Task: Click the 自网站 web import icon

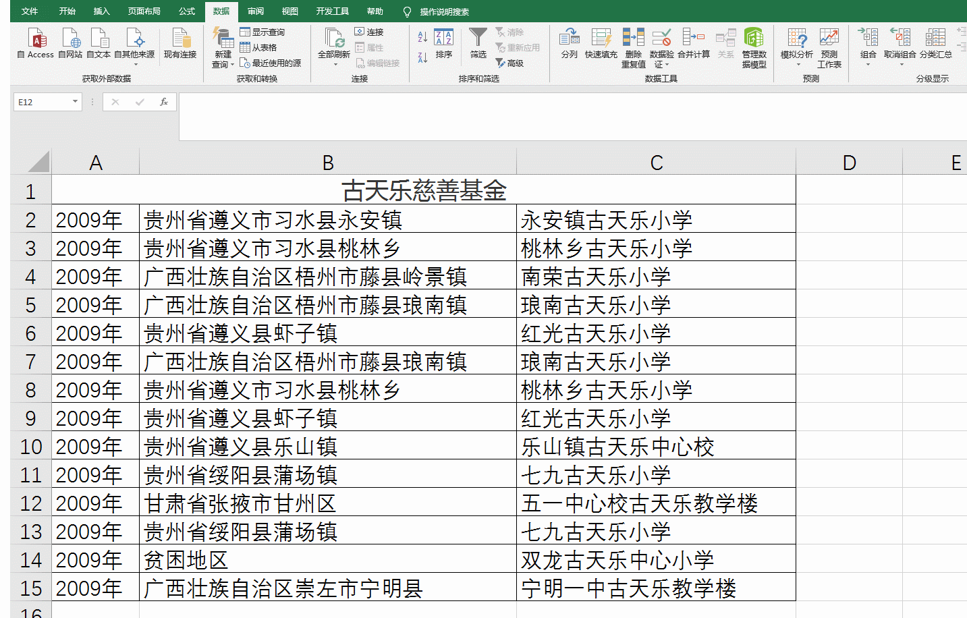Action: click(x=70, y=43)
